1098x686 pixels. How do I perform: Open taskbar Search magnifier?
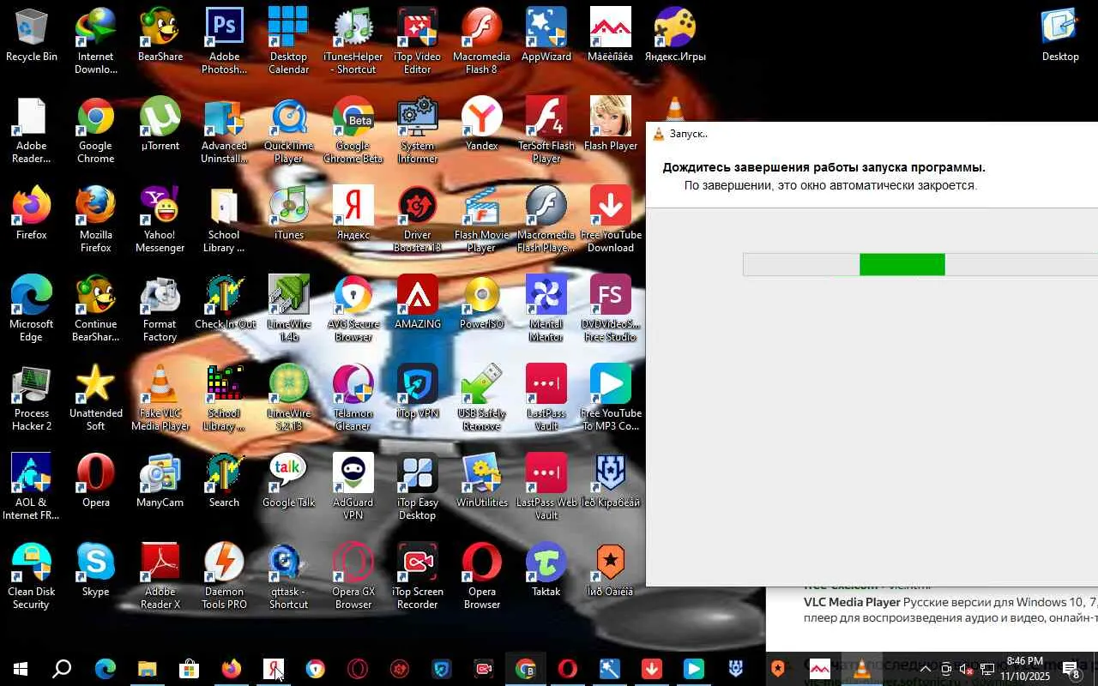click(62, 669)
